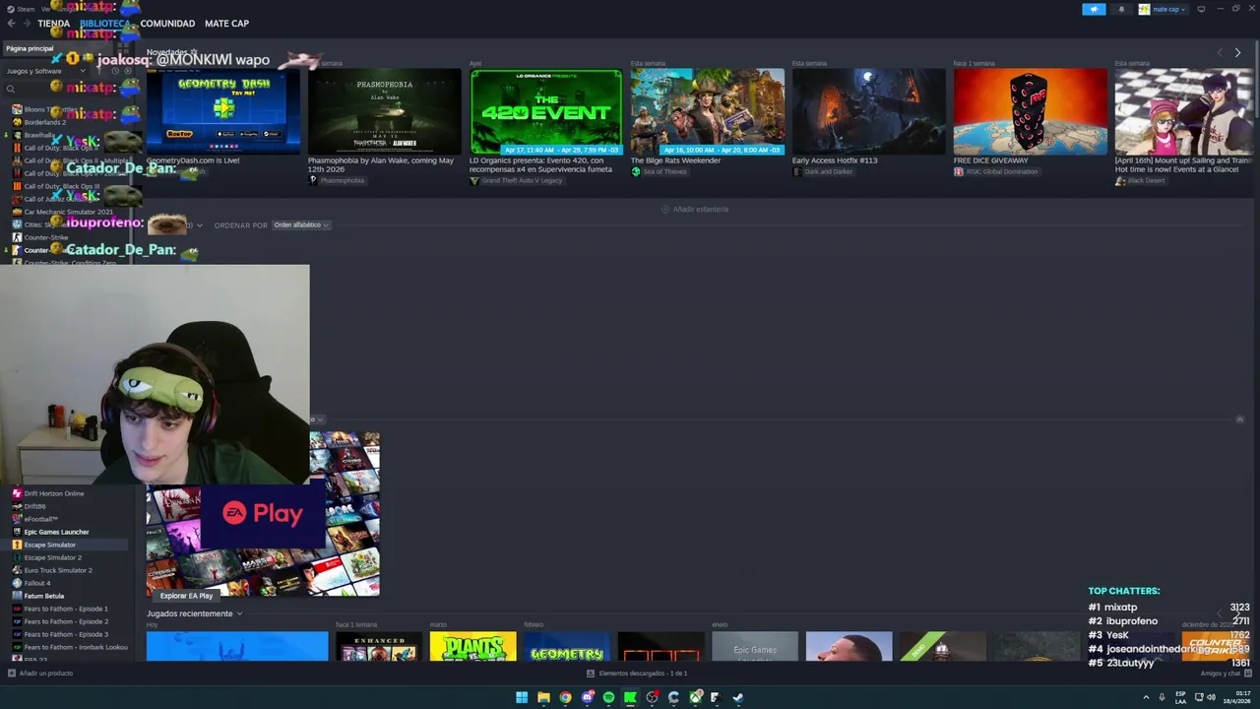The image size is (1260, 709).
Task: Select eFootball in the games list
Action: [40, 519]
